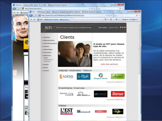Open Toutes les références under E-commerce - E-services
The width and height of the screenshot is (162, 121).
(116, 100)
